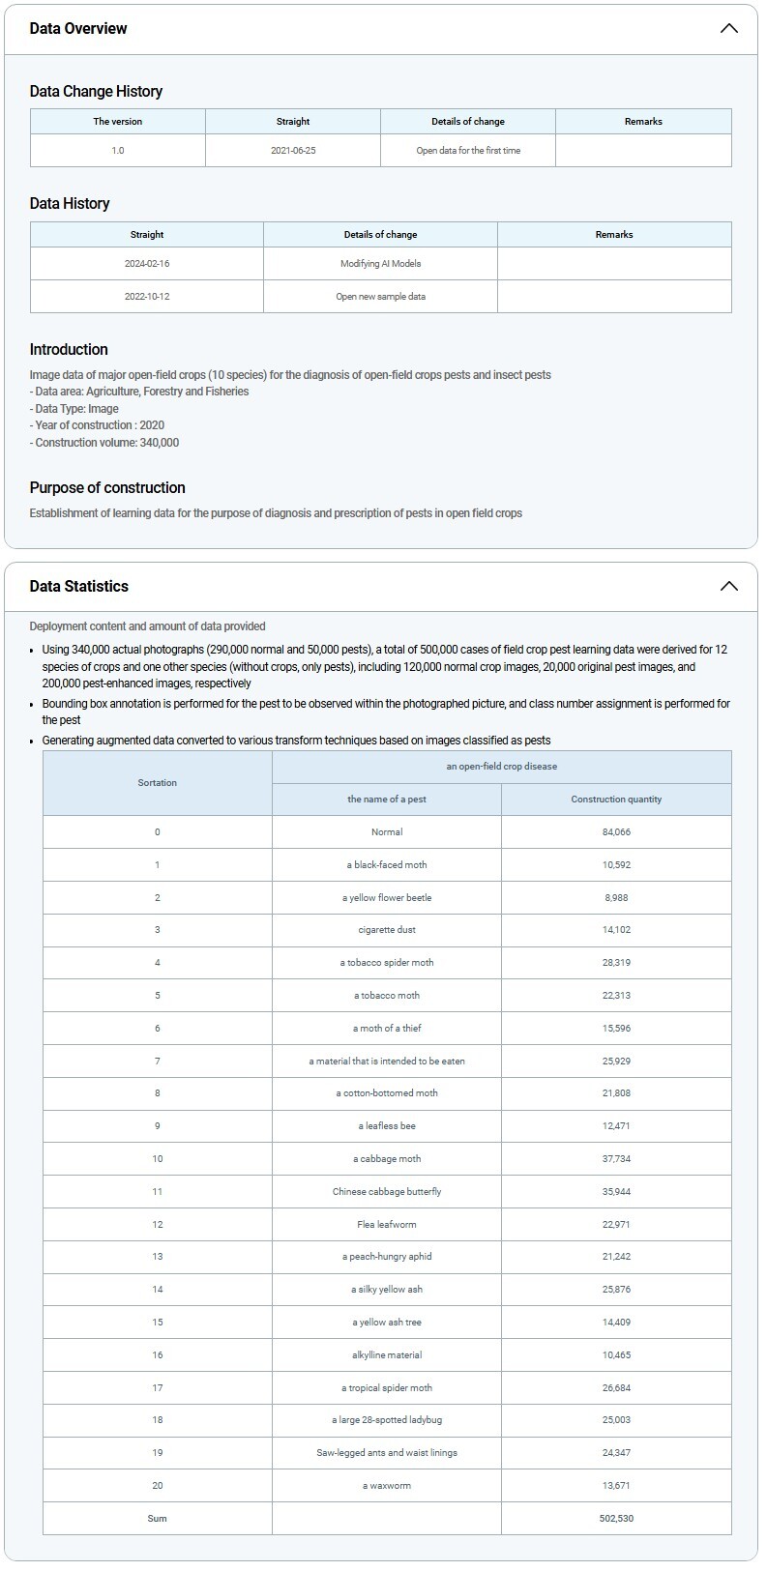Click the "Construction quantity" column header

pyautogui.click(x=616, y=800)
